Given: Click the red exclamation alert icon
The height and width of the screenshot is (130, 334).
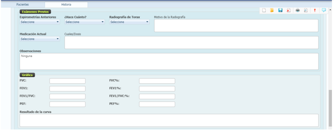Looking at the screenshot, I should (315, 10).
